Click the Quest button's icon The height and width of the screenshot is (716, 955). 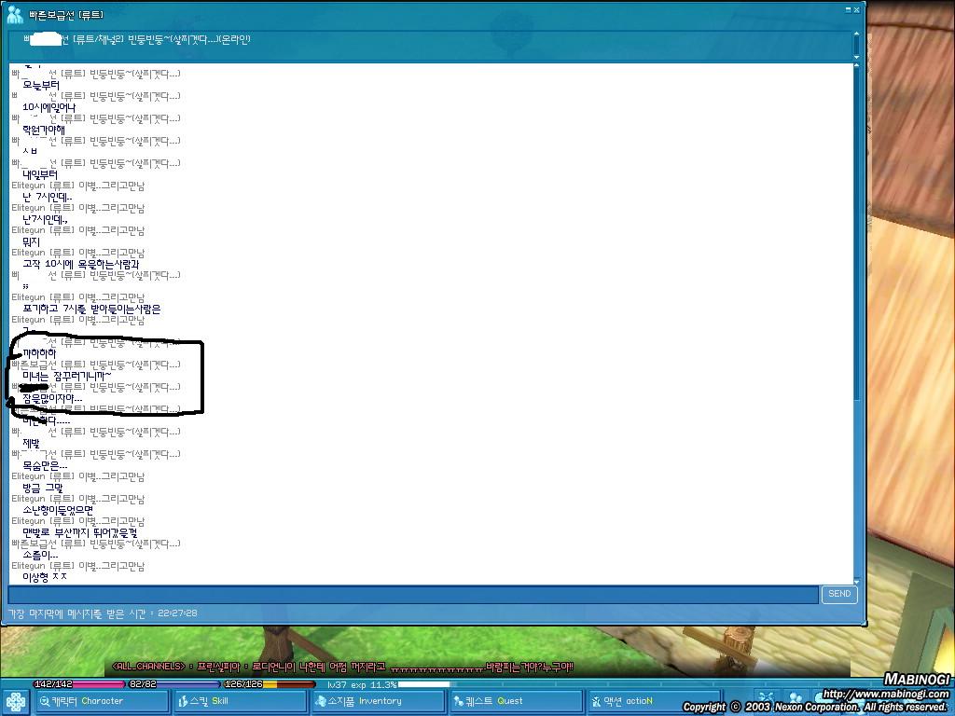[458, 701]
